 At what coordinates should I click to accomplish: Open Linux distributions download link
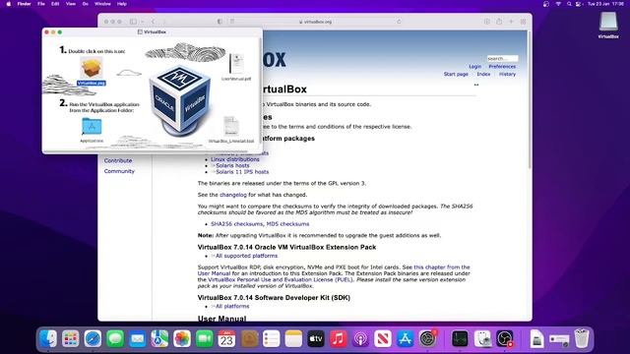[235, 159]
